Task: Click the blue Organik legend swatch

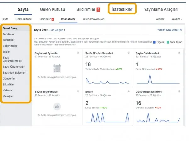Action: click(x=154, y=42)
